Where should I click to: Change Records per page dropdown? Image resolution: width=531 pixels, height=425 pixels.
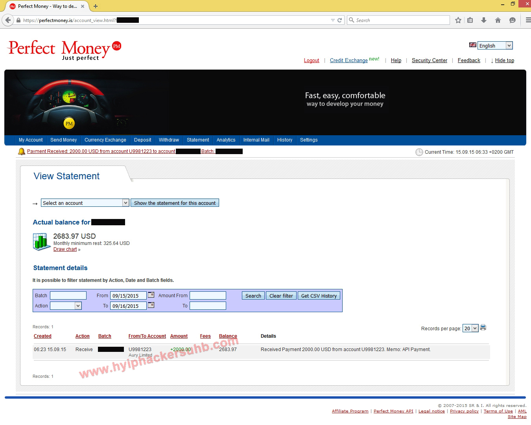[x=470, y=328]
